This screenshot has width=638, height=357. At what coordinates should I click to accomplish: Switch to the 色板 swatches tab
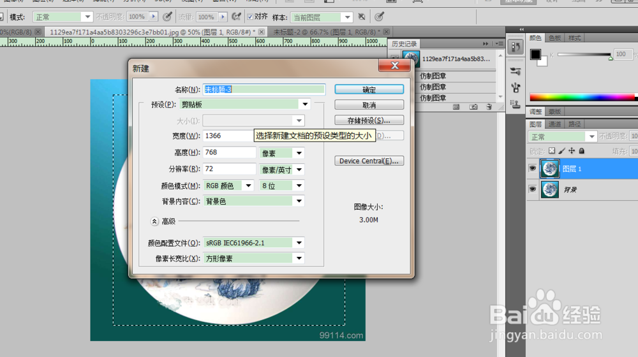click(554, 38)
